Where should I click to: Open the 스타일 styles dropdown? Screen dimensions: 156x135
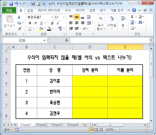click(x=112, y=22)
